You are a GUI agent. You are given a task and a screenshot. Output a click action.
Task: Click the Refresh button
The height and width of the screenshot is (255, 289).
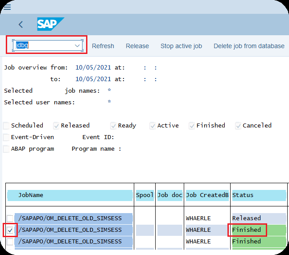pos(103,46)
